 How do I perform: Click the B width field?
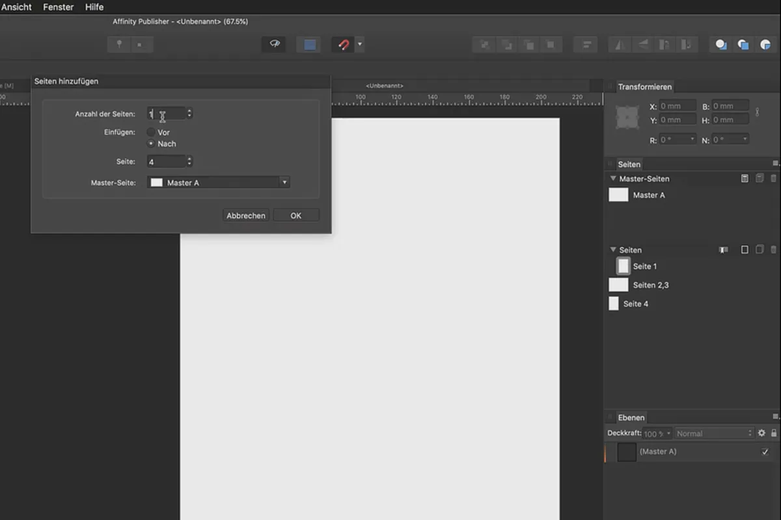point(730,106)
